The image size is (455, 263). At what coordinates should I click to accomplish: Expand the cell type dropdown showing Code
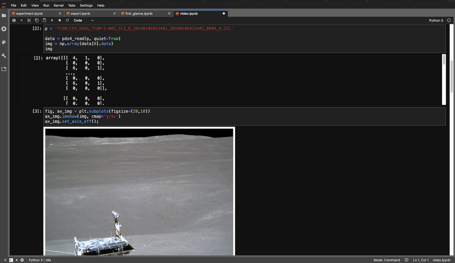pos(84,20)
